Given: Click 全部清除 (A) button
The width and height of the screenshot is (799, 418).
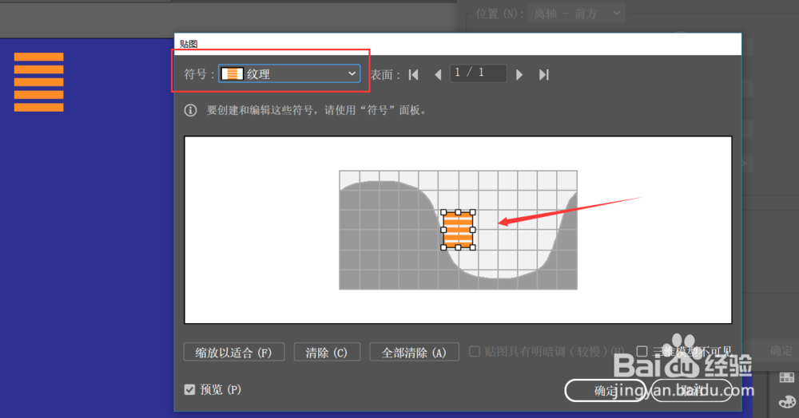Looking at the screenshot, I should pos(414,353).
